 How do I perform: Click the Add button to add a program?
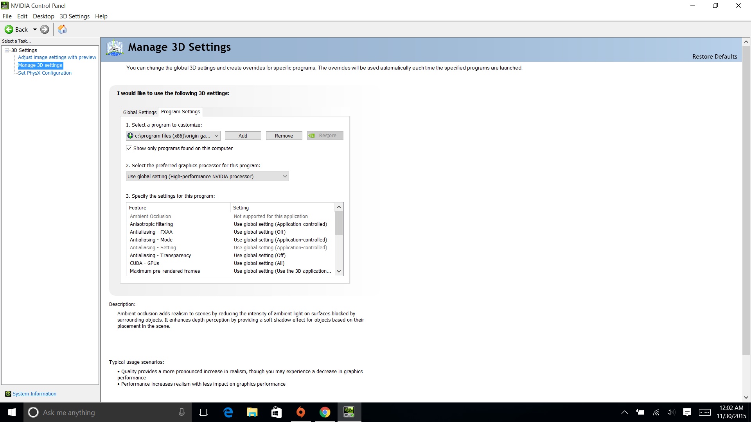[243, 136]
